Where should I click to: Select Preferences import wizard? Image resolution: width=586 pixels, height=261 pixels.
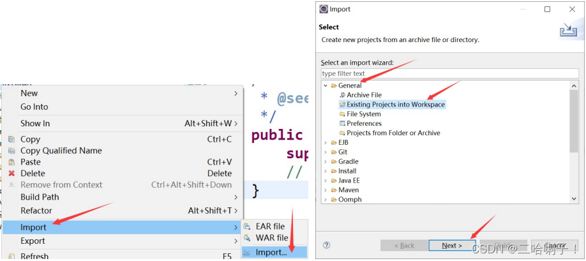click(364, 123)
